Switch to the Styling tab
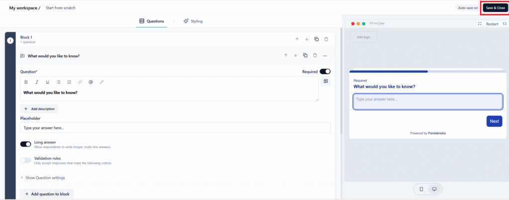This screenshot has width=509, height=200. 193,21
